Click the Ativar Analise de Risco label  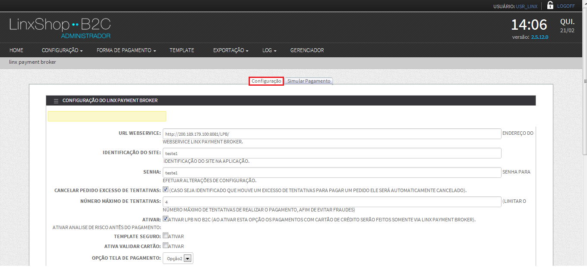107,227
